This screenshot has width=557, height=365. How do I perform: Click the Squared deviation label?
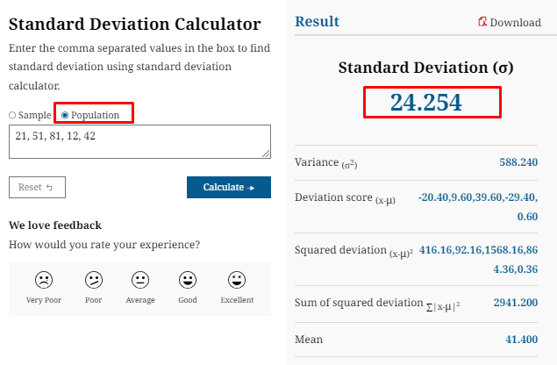353,251
